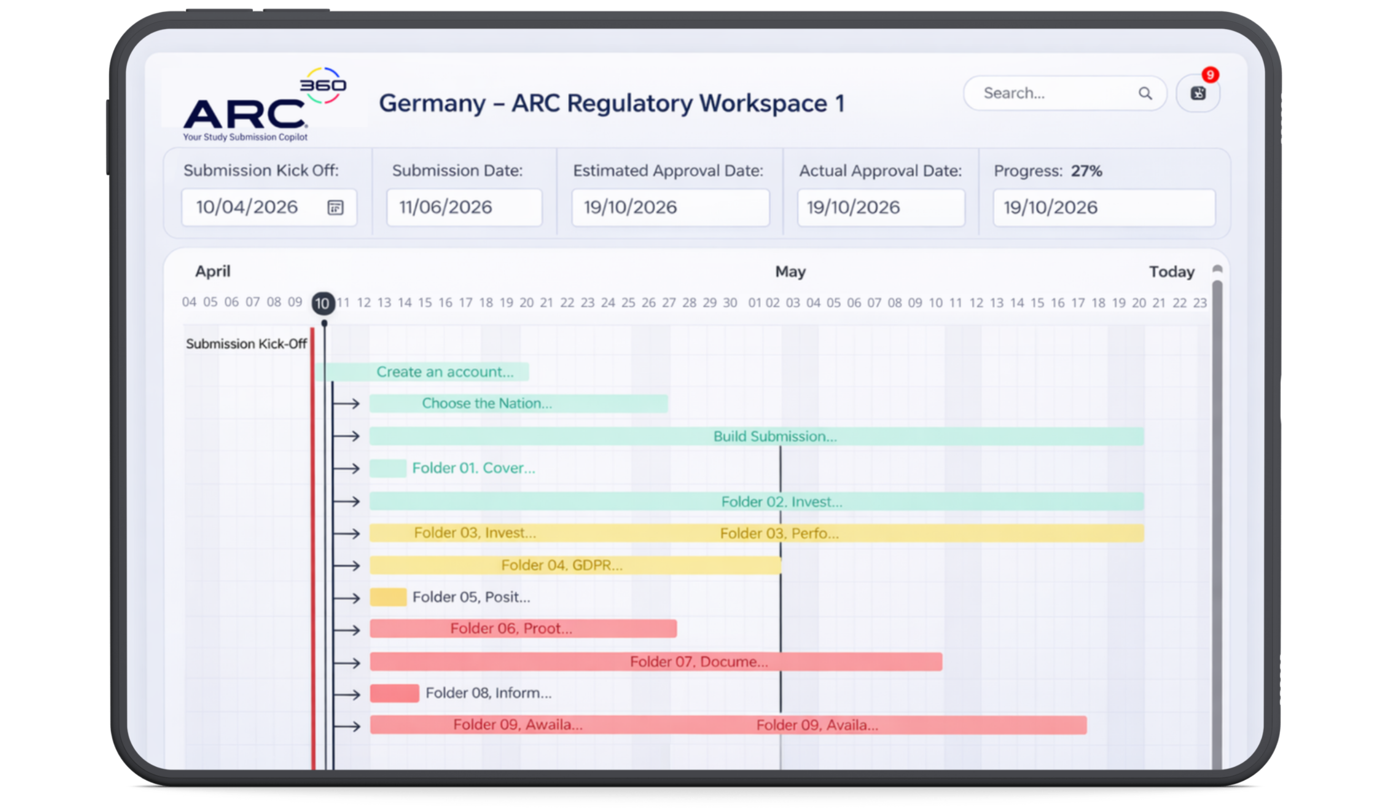Open the Folder 07, Docume task bar
This screenshot has width=1389, height=811.
click(x=656, y=662)
